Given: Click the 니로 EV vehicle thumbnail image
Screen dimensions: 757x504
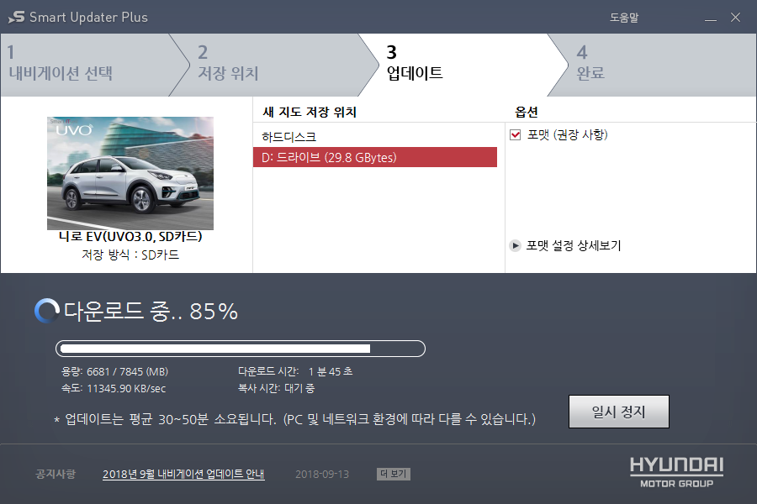Looking at the screenshot, I should tap(130, 173).
